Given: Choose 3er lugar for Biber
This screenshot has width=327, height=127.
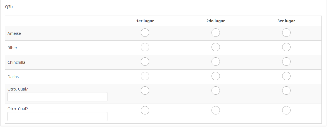Looking at the screenshot, I should pyautogui.click(x=286, y=47).
